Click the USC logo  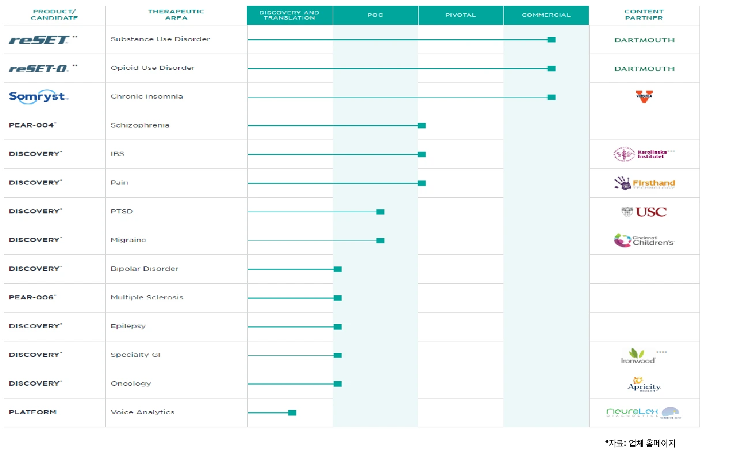pyautogui.click(x=644, y=212)
